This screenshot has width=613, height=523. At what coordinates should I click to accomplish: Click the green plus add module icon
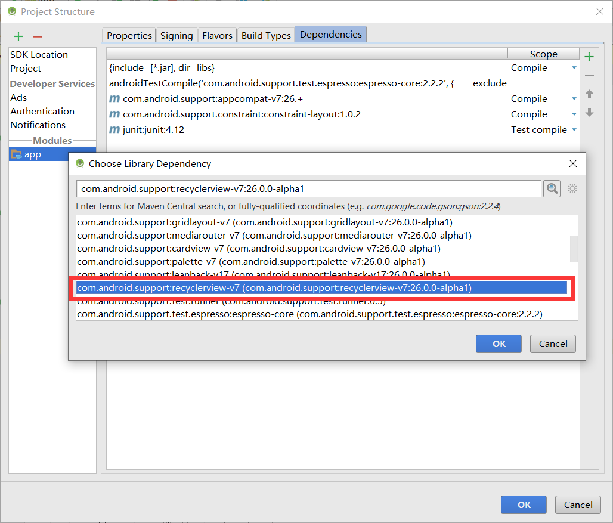[x=18, y=37]
